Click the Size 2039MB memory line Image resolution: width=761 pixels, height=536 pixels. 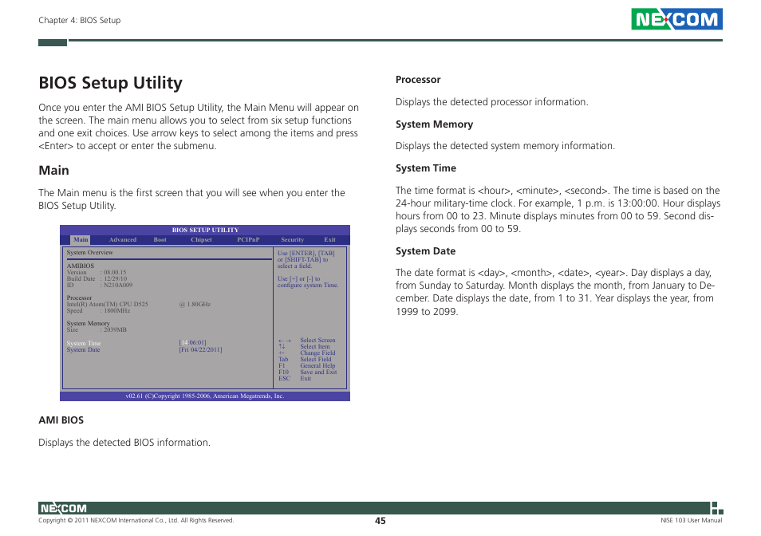coord(97,329)
